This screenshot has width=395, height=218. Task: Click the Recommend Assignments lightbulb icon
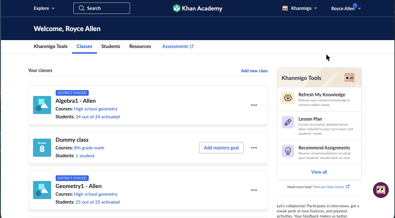(x=288, y=151)
